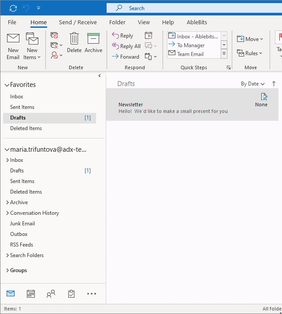Image resolution: width=282 pixels, height=314 pixels.
Task: Click the Delete trash can button
Action: click(x=74, y=43)
